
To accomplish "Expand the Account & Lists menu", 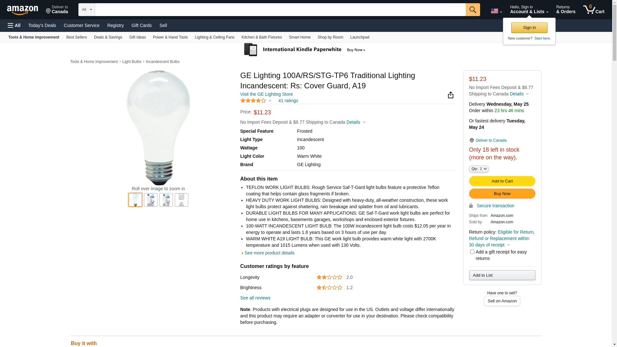I will tap(529, 10).
